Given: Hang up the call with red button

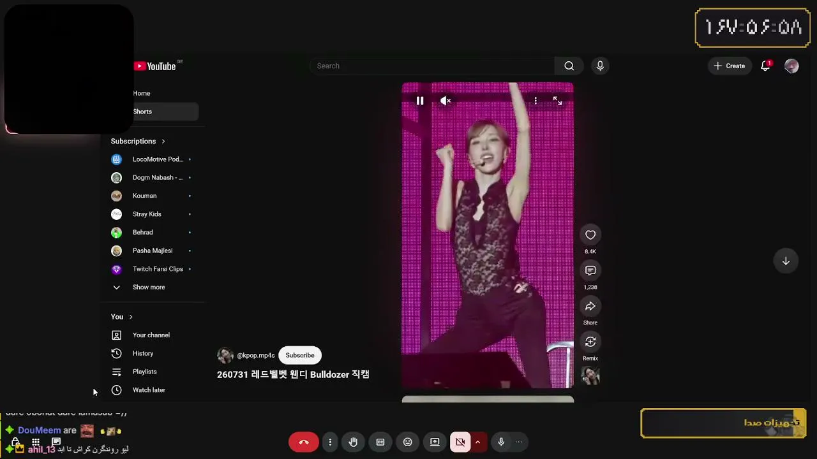Looking at the screenshot, I should tap(304, 442).
